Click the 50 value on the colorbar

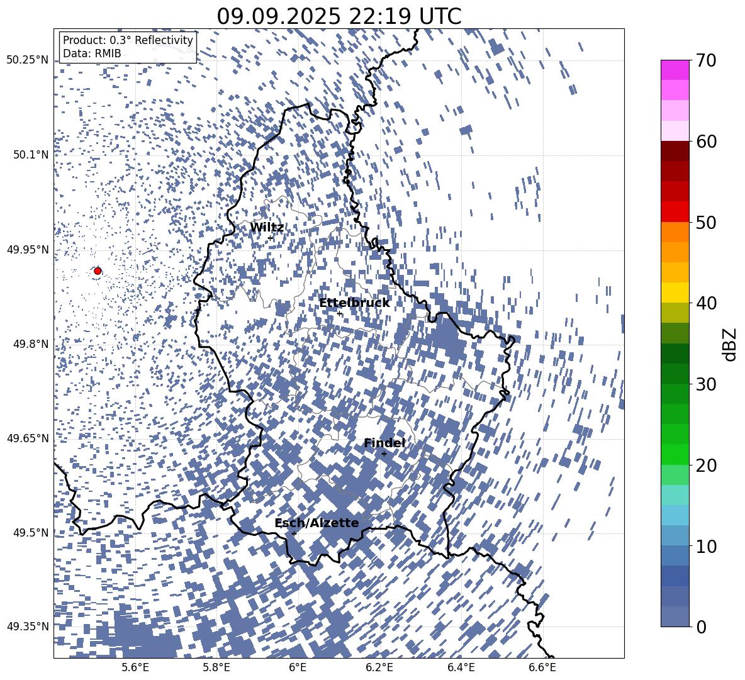coord(705,222)
